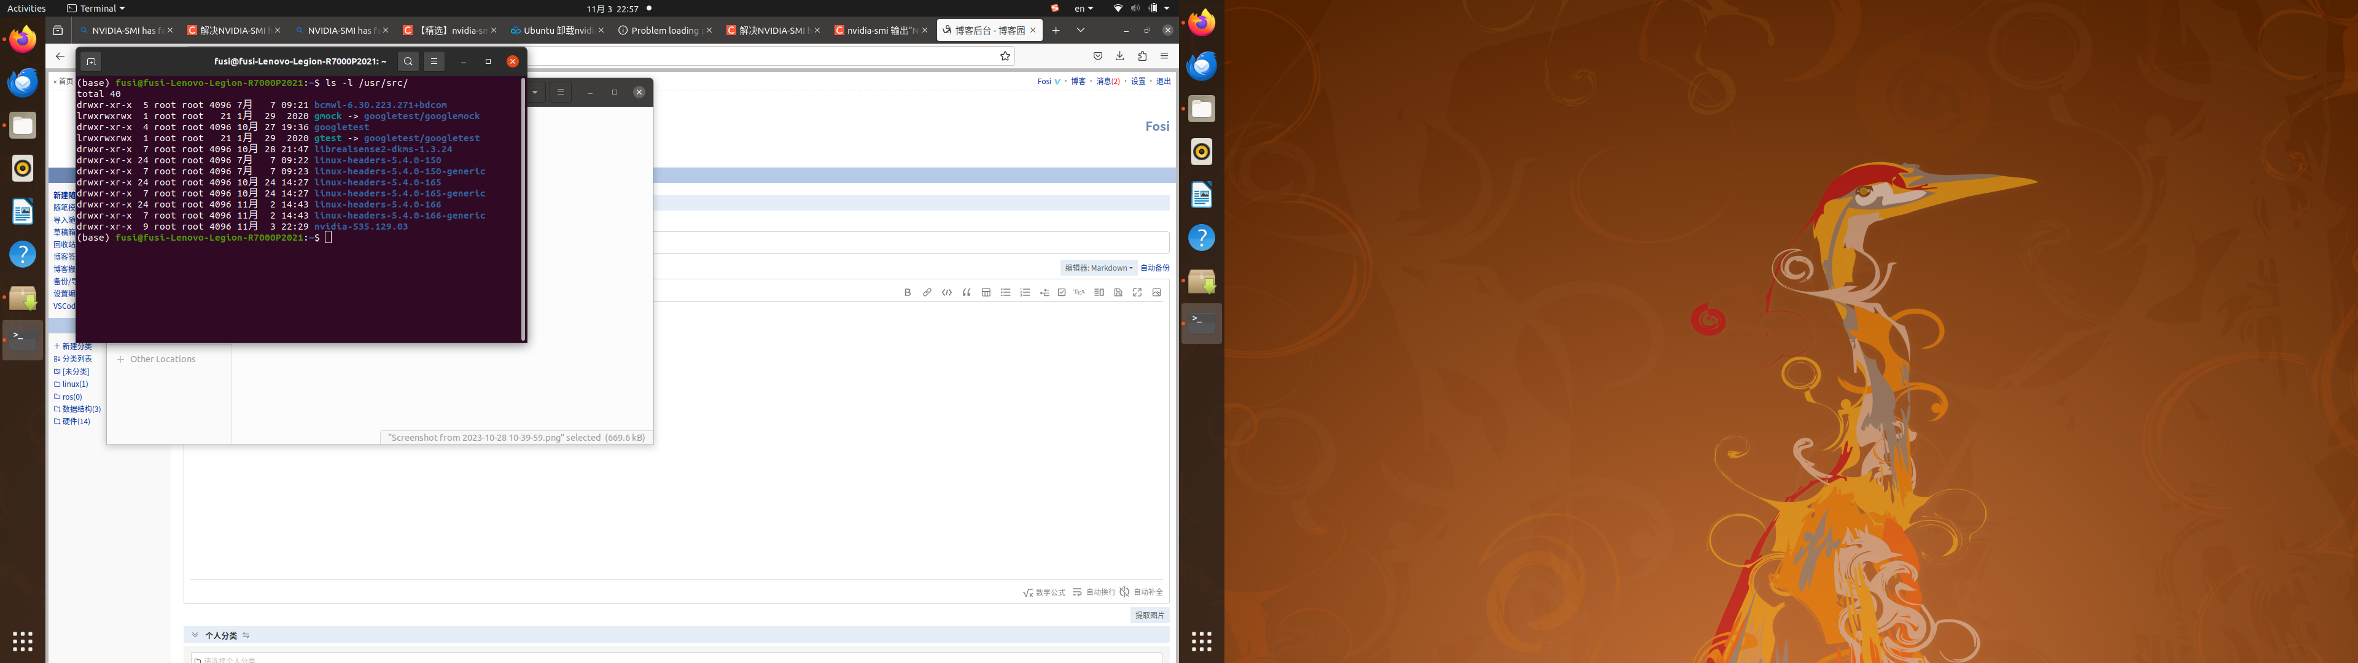Insert task list checkbox item
The width and height of the screenshot is (2358, 663).
pos(1062,292)
